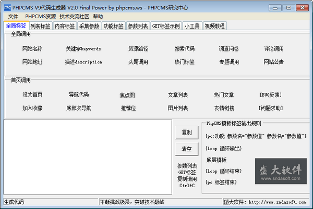Image resolution: width=313 pixels, height=209 pixels.
Task: Choose the 导航代码 homepage tag
Action: click(x=79, y=95)
